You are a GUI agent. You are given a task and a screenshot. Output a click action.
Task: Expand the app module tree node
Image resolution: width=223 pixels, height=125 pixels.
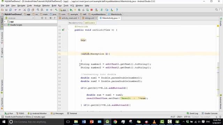click(x=5, y=22)
